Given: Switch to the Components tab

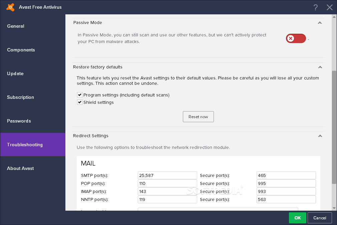Looking at the screenshot, I should point(33,50).
